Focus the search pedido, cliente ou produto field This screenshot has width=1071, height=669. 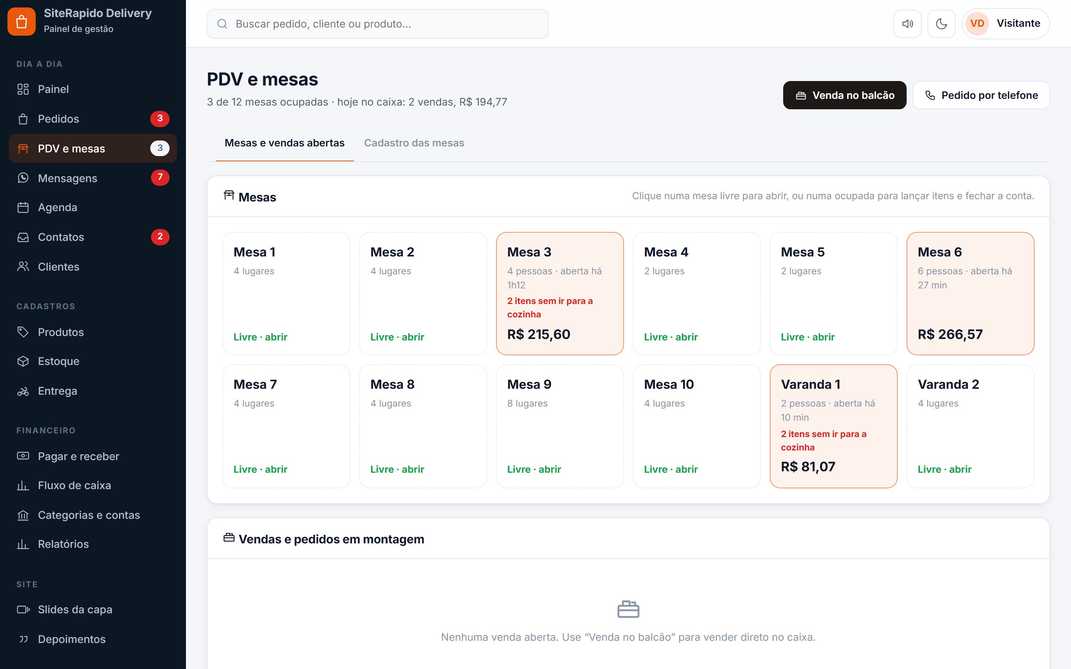coord(377,24)
